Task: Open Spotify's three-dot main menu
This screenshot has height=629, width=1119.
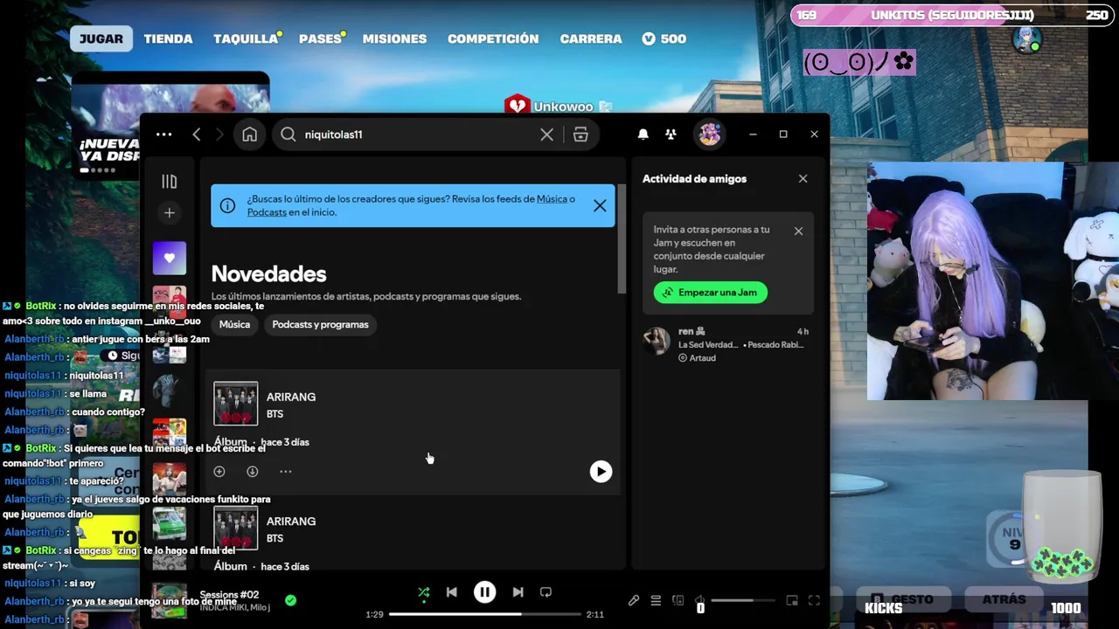Action: click(163, 135)
